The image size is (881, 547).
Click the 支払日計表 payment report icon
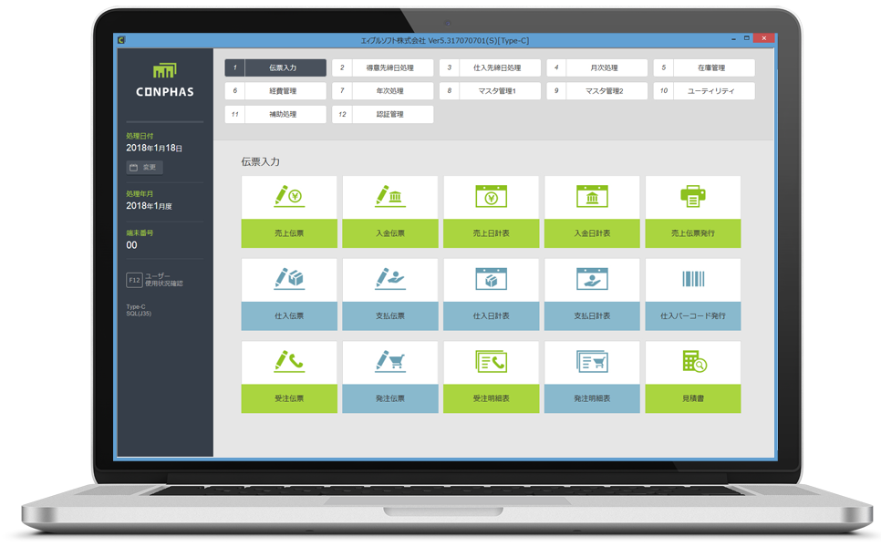coord(592,280)
